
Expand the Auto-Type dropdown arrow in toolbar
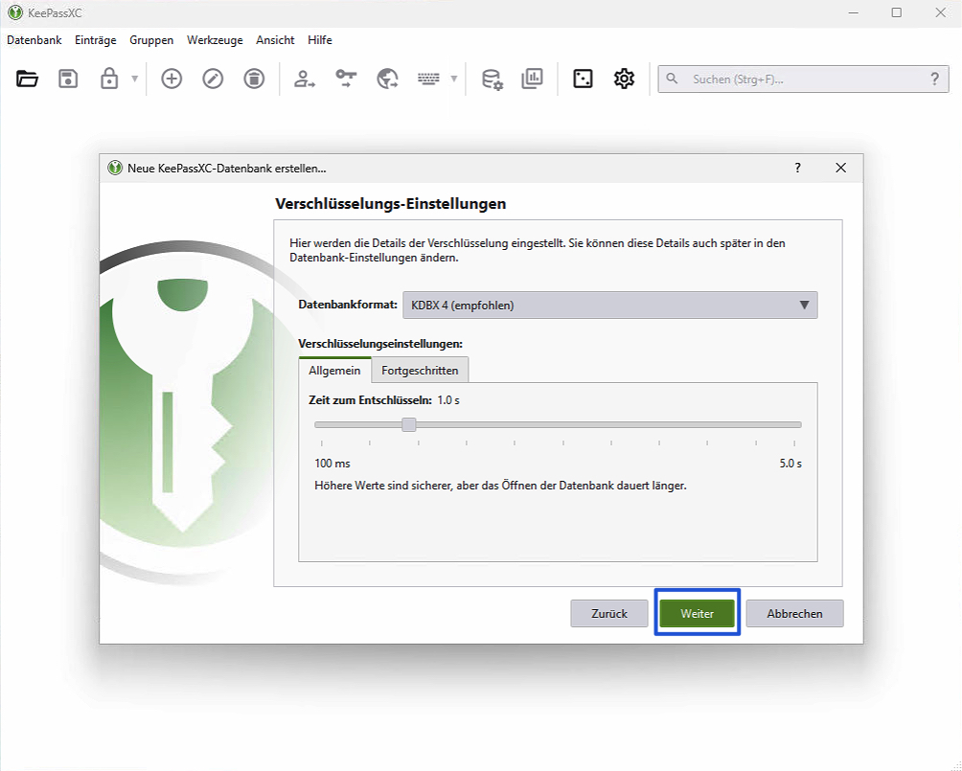click(454, 79)
